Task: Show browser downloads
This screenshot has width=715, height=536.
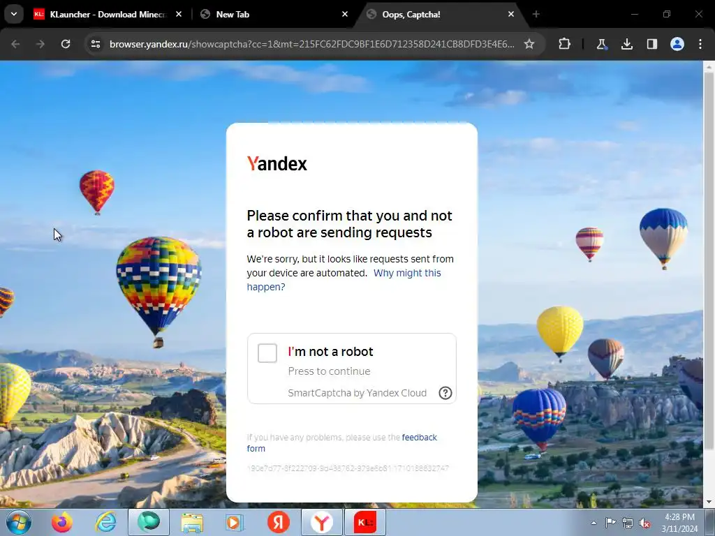Action: coord(627,44)
